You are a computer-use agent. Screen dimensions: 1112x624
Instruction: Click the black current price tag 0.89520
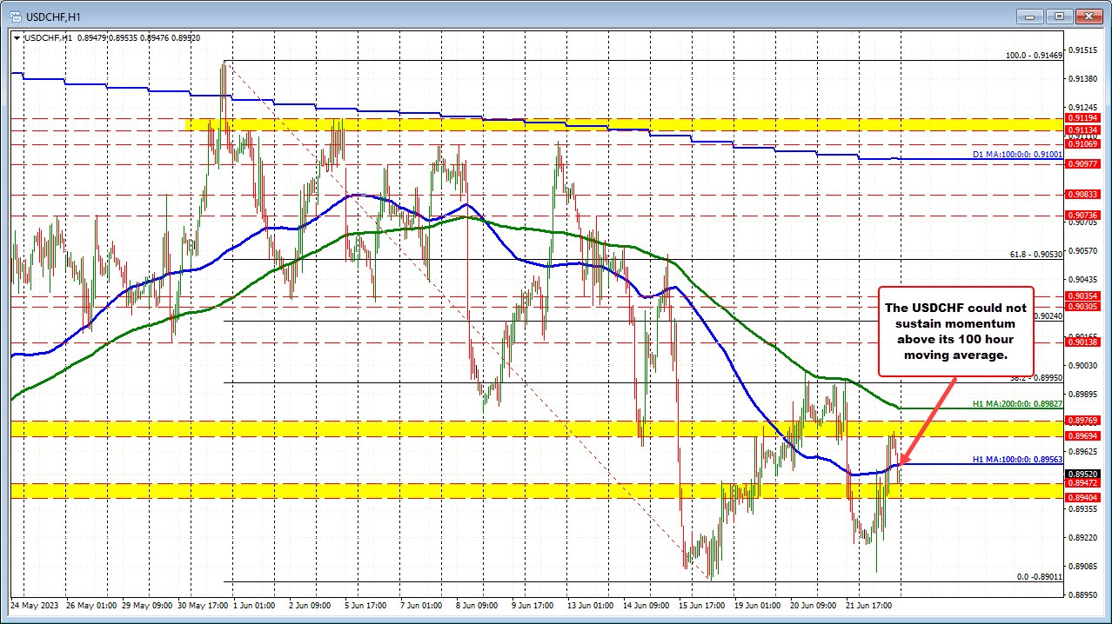pyautogui.click(x=1082, y=474)
